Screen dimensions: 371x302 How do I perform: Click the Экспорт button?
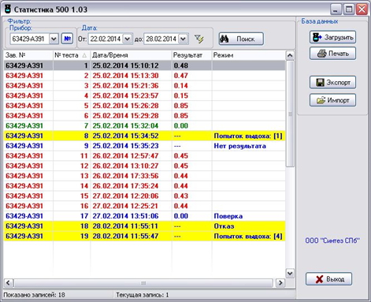332,83
